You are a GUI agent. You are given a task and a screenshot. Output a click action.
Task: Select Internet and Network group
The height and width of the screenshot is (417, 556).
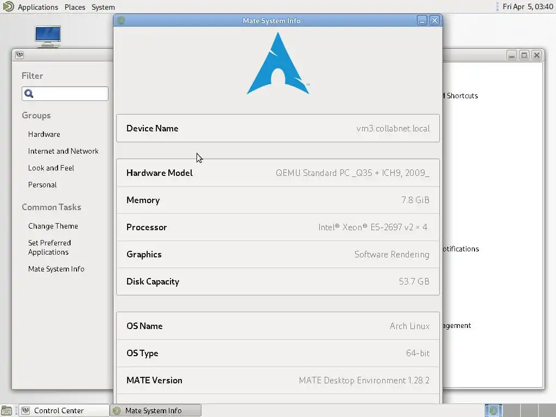pos(63,151)
